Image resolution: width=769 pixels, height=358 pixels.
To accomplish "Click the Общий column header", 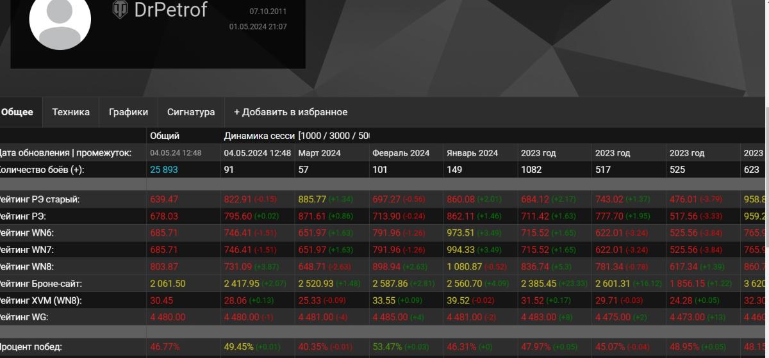I will click(165, 136).
